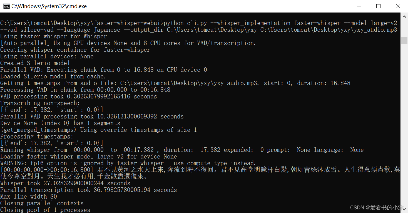Click the 'WARNING: fp16 option is ignored' line
The image size is (408, 213).
(128, 163)
